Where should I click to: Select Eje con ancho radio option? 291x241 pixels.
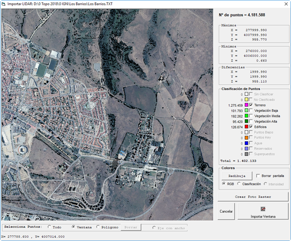pyautogui.click(x=154, y=228)
